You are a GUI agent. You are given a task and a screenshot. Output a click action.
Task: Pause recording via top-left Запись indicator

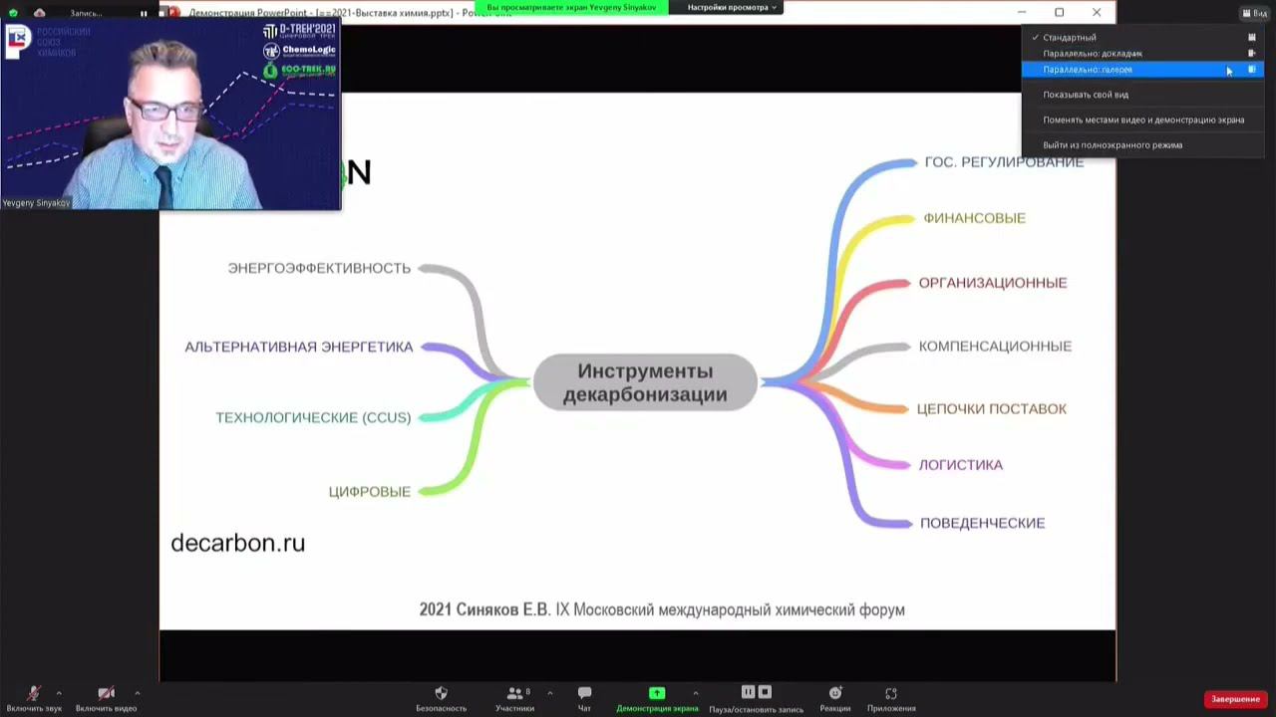coord(144,13)
